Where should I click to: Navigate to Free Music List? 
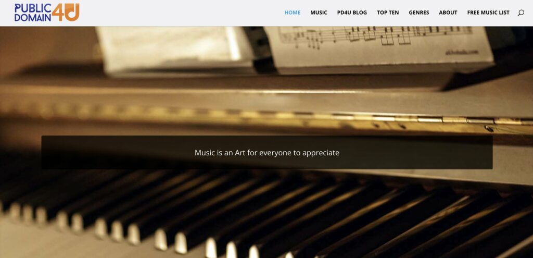(488, 13)
